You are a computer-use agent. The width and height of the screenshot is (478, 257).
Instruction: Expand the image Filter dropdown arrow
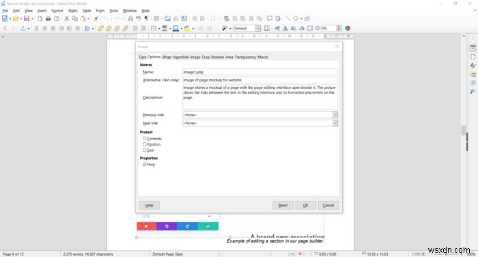pyautogui.click(x=230, y=29)
